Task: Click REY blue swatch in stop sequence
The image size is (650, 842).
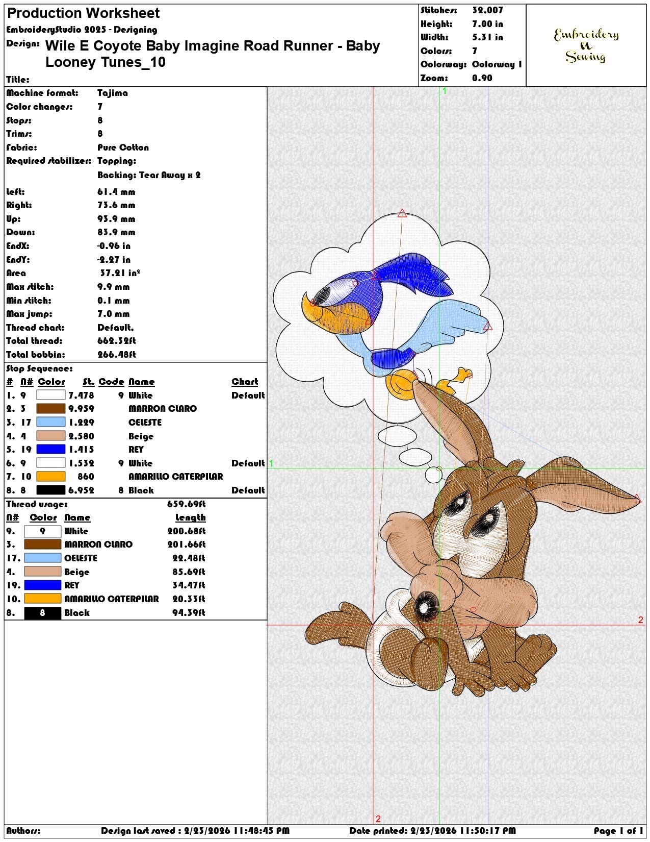Action: pos(51,449)
